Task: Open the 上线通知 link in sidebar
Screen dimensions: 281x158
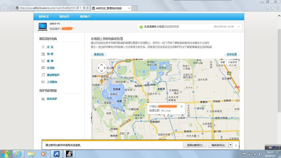Action: pyautogui.click(x=52, y=82)
